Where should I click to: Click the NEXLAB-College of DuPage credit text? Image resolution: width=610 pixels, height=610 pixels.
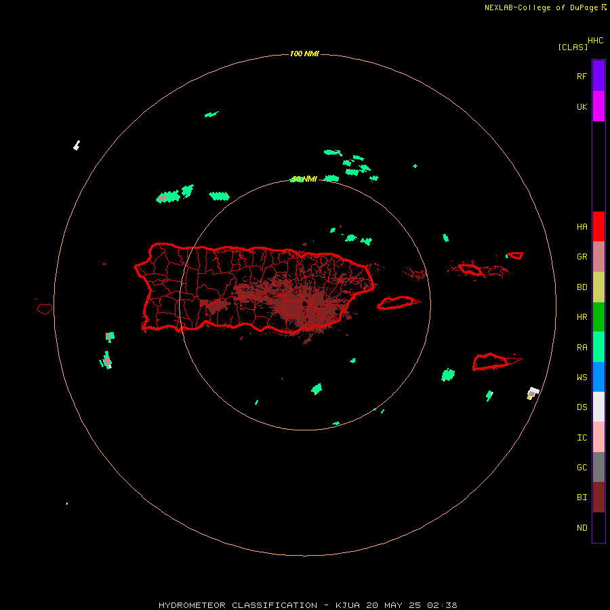pos(541,7)
